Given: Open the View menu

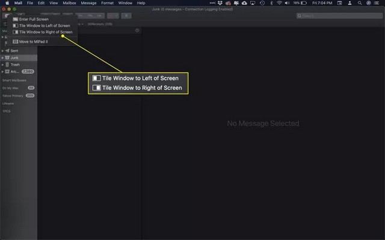Looking at the screenshot, I should pos(54,3).
